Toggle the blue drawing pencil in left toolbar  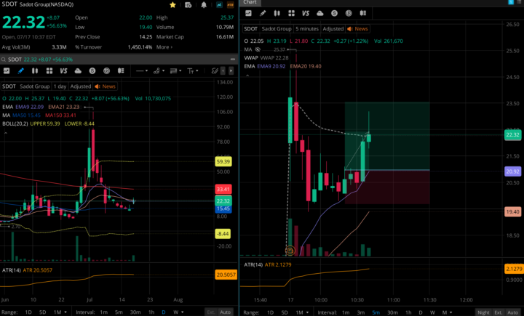[x=20, y=70]
